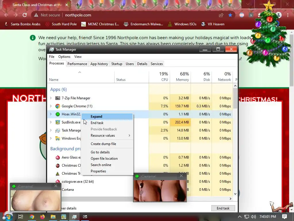Open the notification center icon
Screen dimensions: 294x221
[285, 217]
